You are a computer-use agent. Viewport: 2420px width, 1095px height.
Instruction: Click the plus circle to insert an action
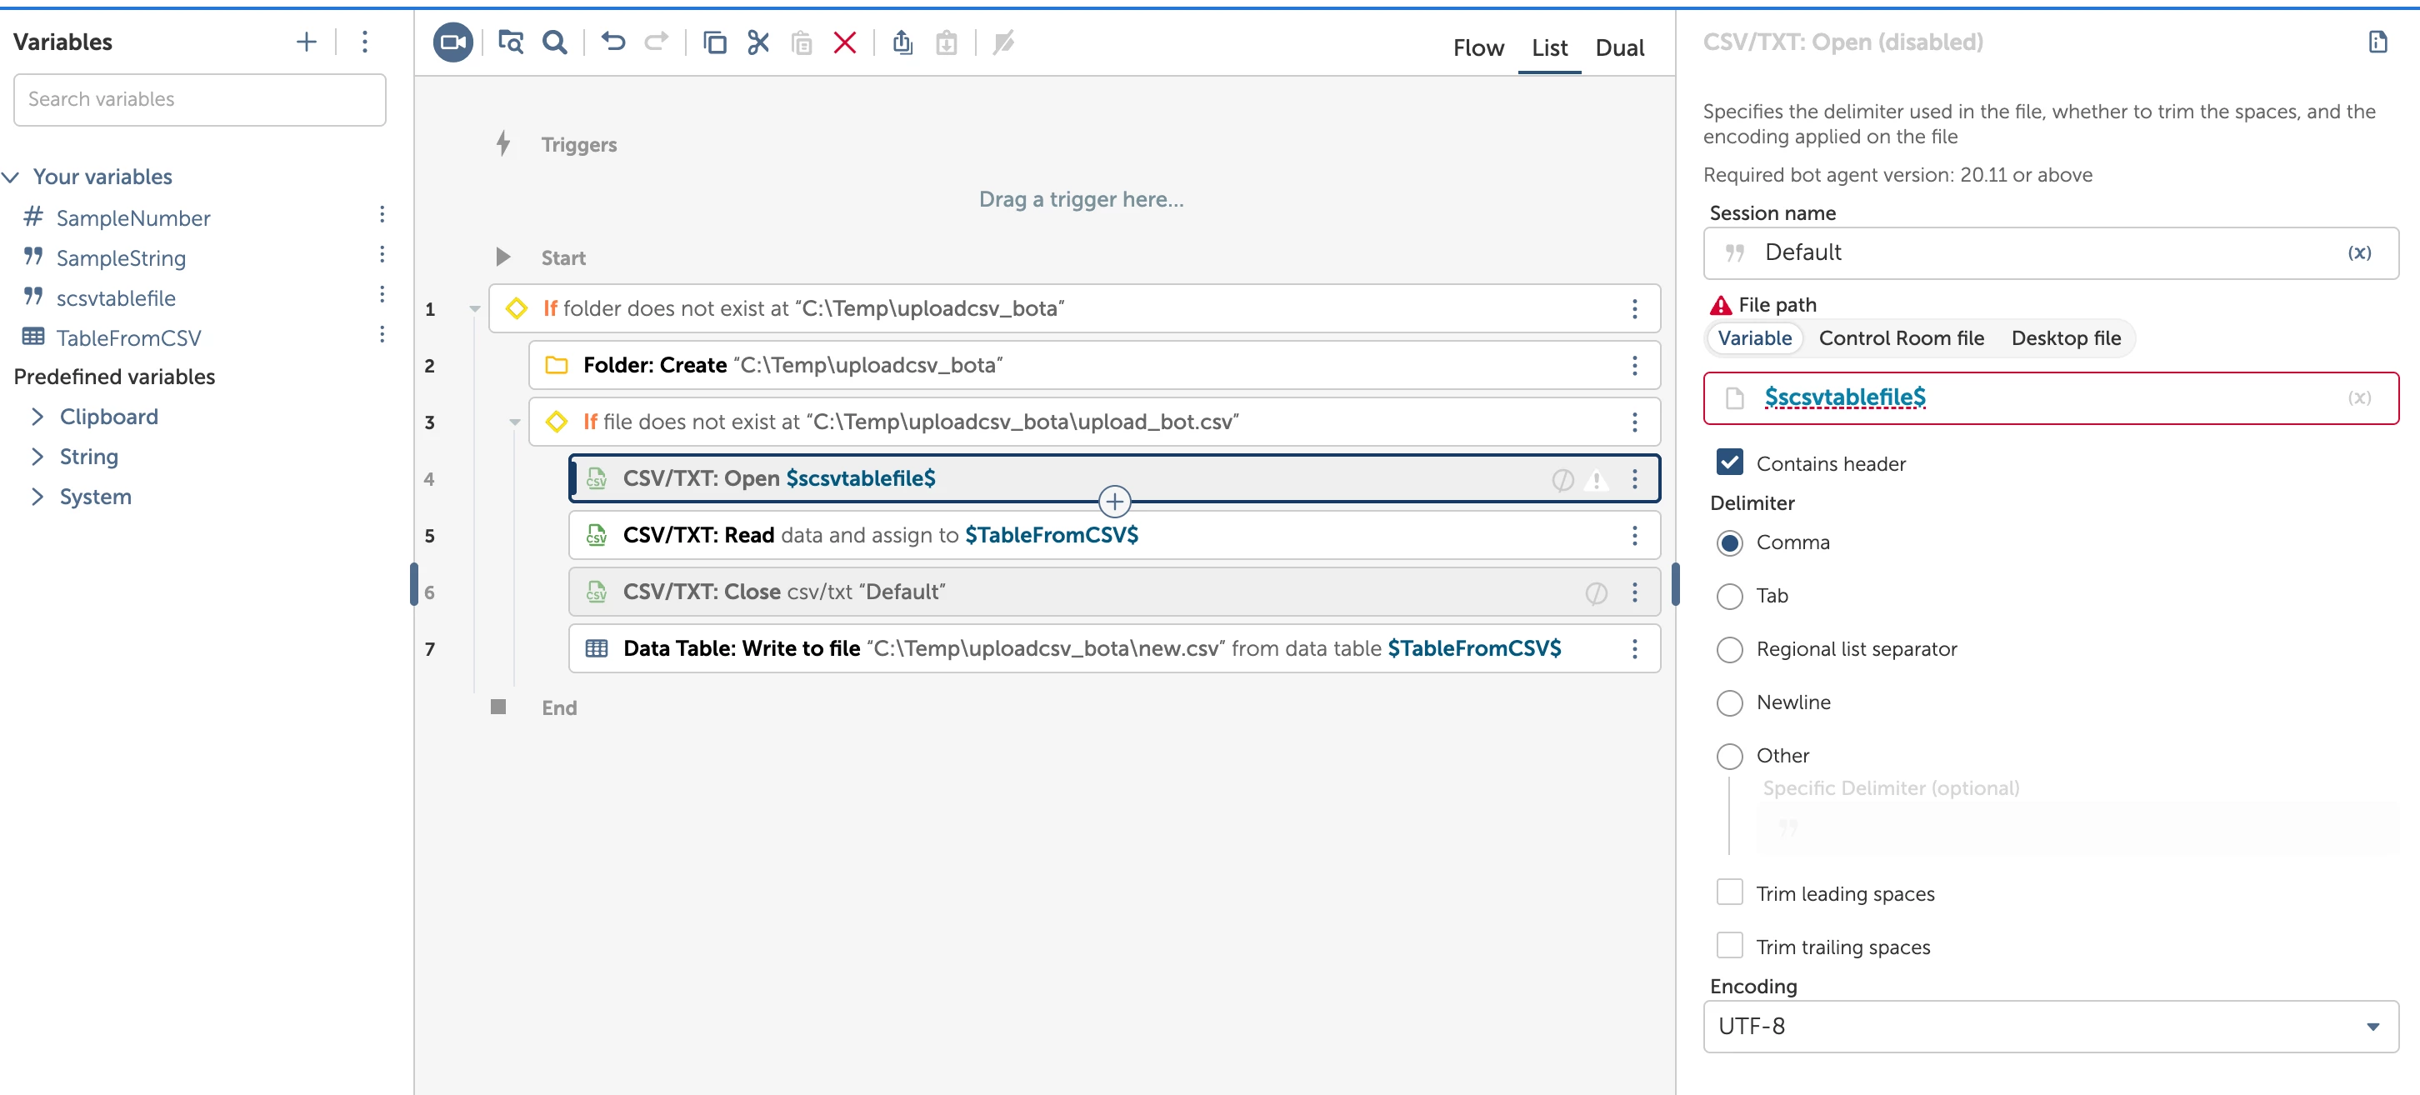click(x=1114, y=502)
